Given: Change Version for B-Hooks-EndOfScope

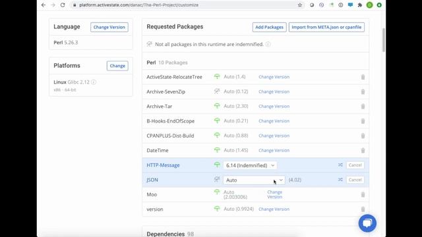Looking at the screenshot, I should pos(274,121).
